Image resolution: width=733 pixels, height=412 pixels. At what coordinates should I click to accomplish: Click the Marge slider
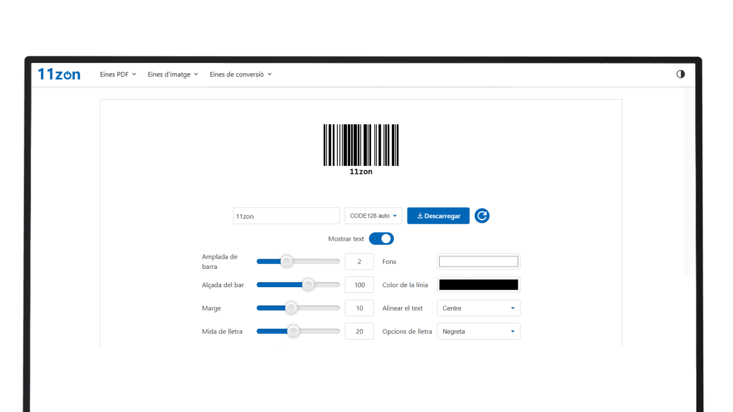(298, 308)
